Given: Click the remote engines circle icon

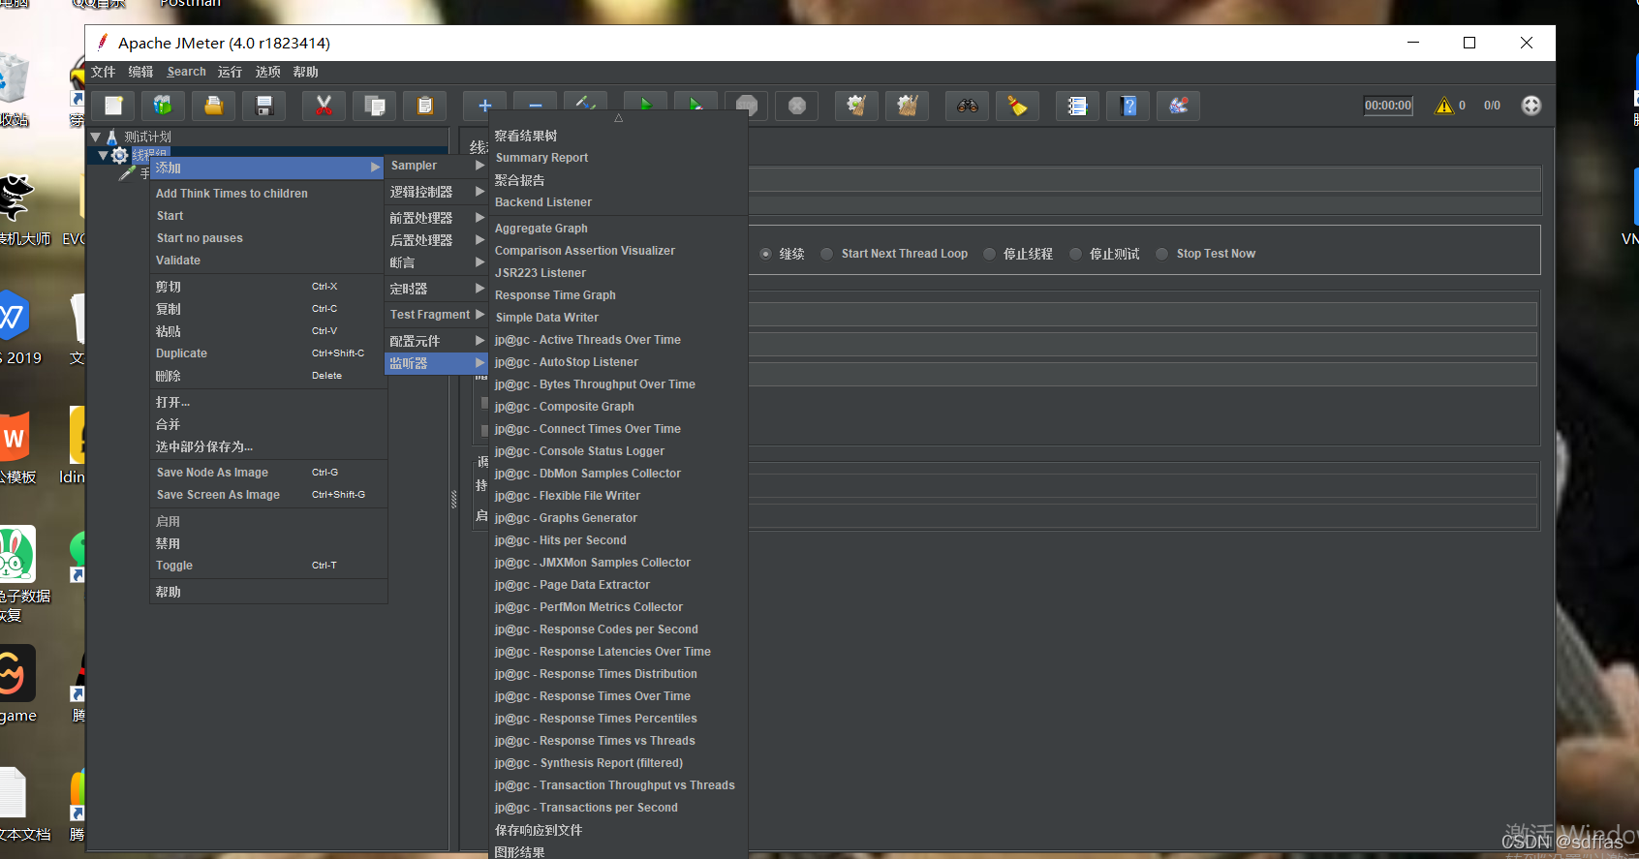Looking at the screenshot, I should tap(1531, 106).
